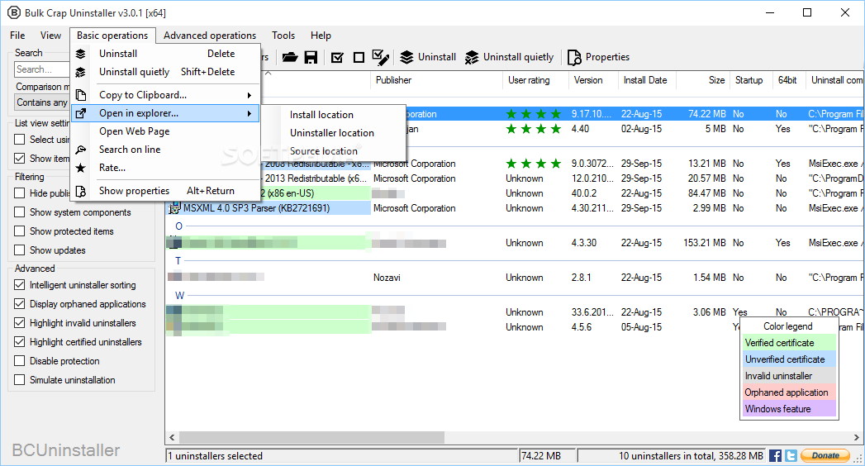Image resolution: width=865 pixels, height=466 pixels.
Task: Collapse the W group header
Action: tap(180, 296)
